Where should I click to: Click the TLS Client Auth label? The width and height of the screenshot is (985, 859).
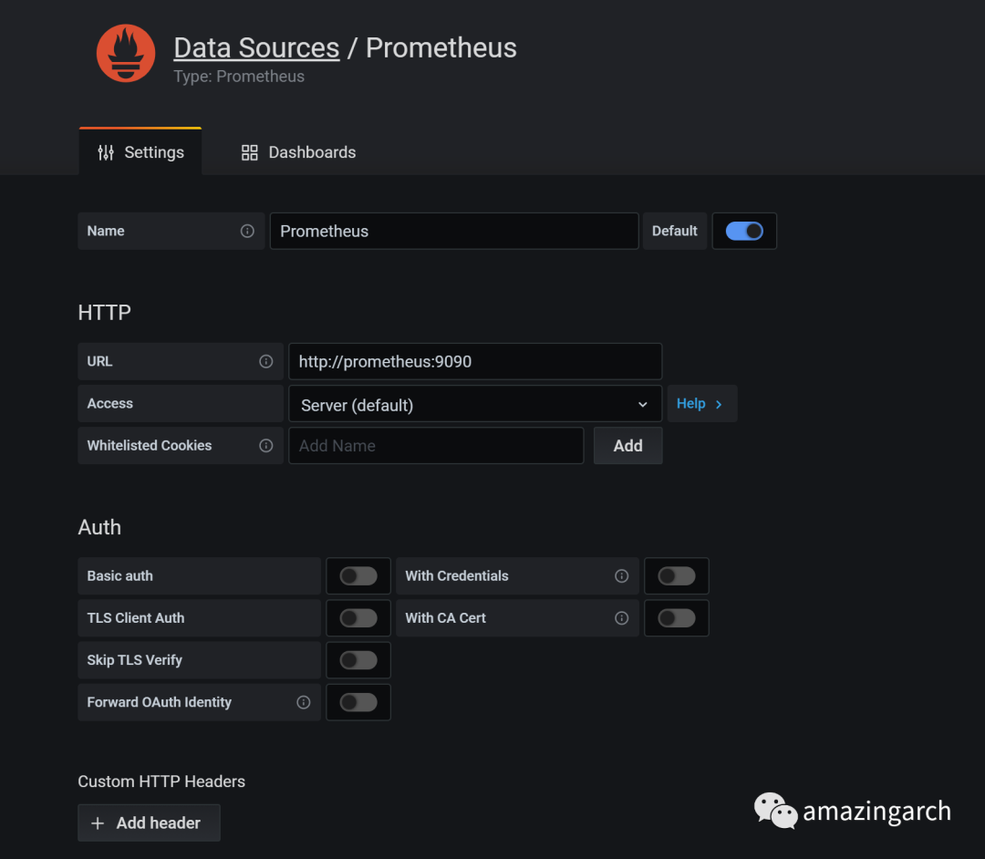tap(136, 618)
